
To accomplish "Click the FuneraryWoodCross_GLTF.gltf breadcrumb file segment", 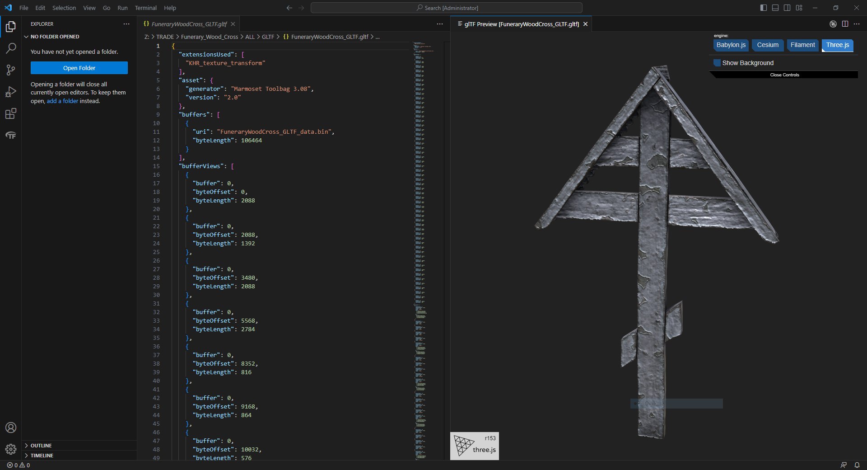I will 326,37.
